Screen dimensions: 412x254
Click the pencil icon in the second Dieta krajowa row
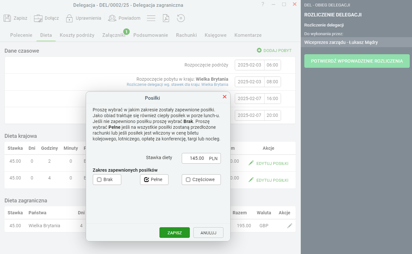click(x=251, y=180)
